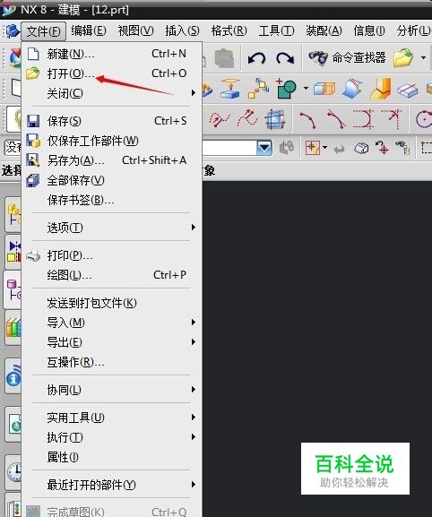This screenshot has width=432, height=517.
Task: Expand the 导出(E) submenu
Action: [x=111, y=342]
